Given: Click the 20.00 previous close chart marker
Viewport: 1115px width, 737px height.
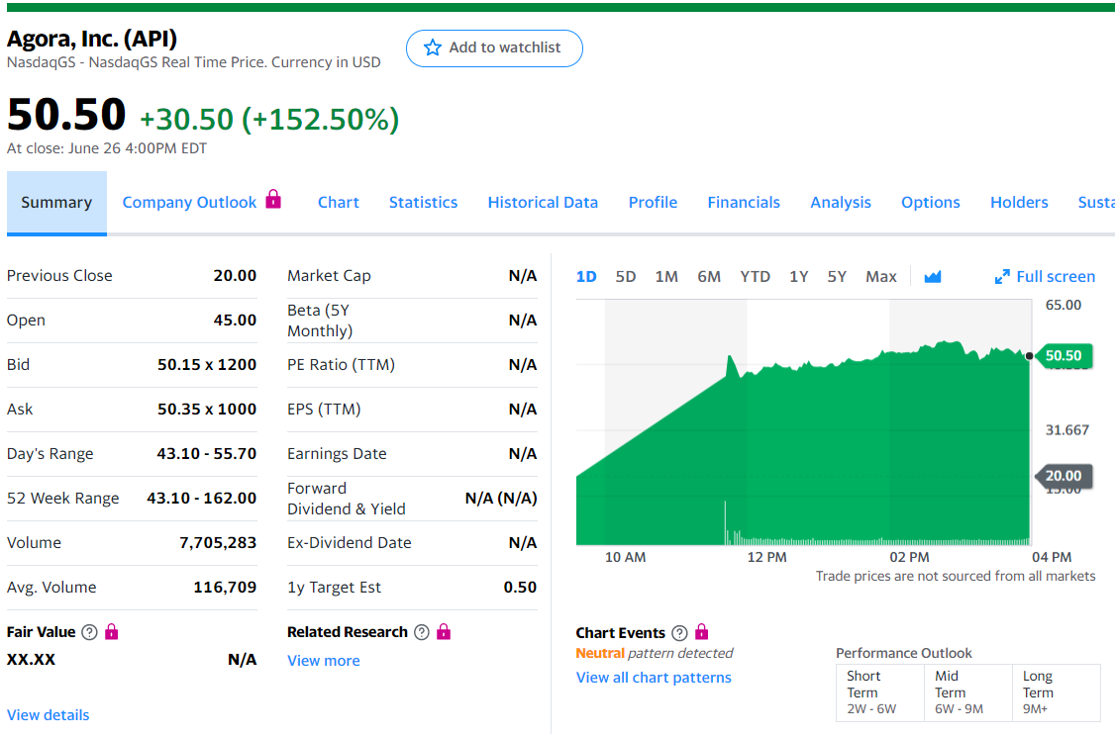Looking at the screenshot, I should (x=1064, y=476).
